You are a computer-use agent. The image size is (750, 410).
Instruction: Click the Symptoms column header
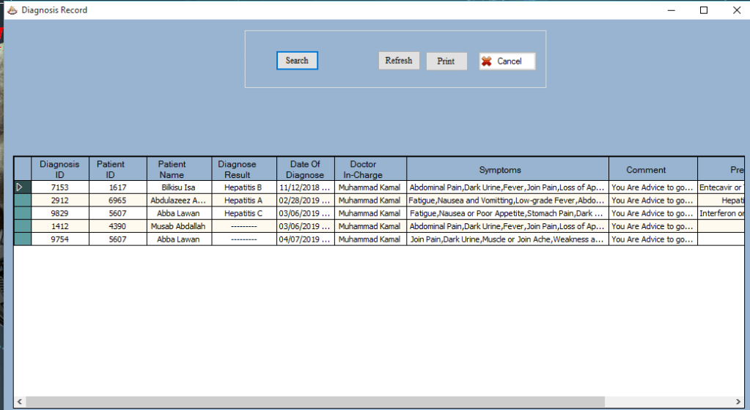tap(500, 169)
